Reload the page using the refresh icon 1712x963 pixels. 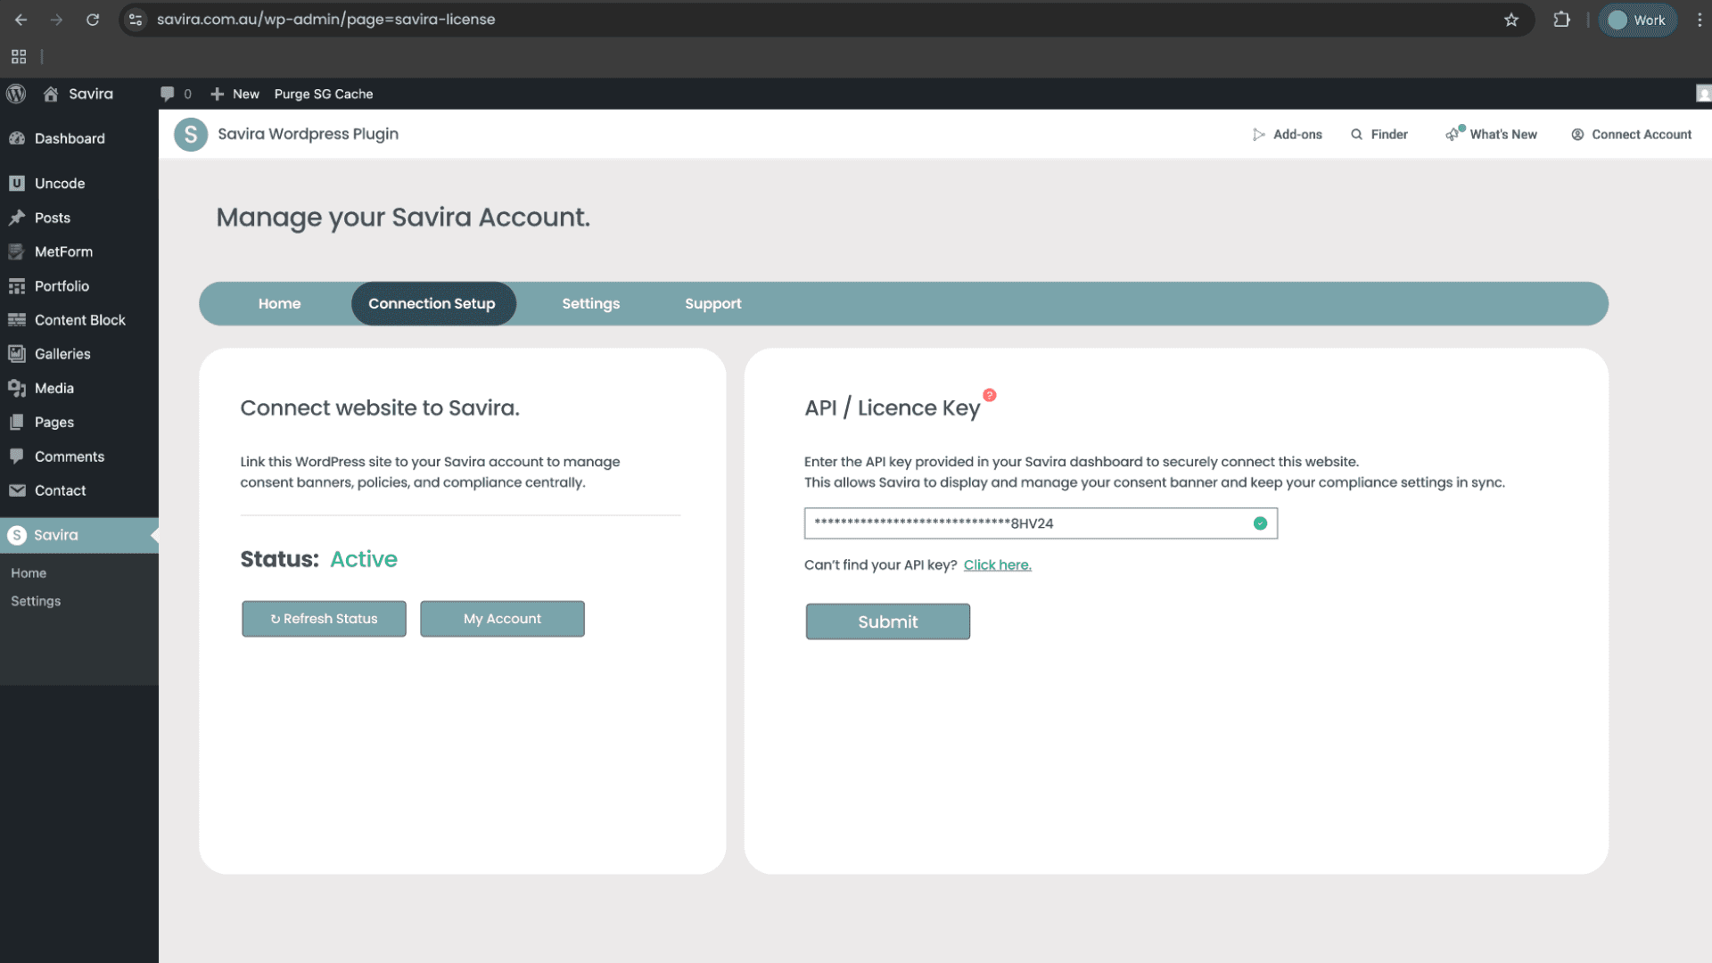pos(93,20)
